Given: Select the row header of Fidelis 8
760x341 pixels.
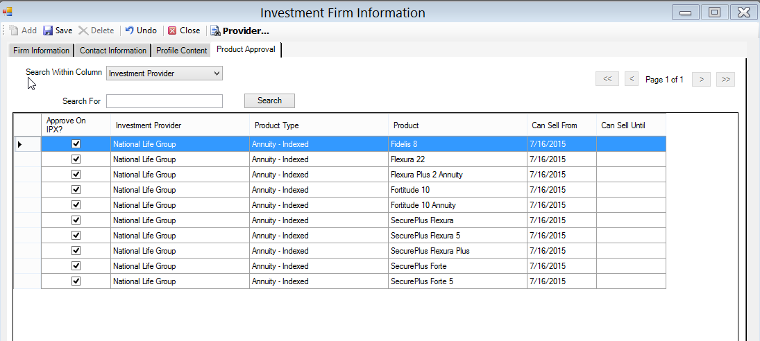Looking at the screenshot, I should [x=27, y=144].
